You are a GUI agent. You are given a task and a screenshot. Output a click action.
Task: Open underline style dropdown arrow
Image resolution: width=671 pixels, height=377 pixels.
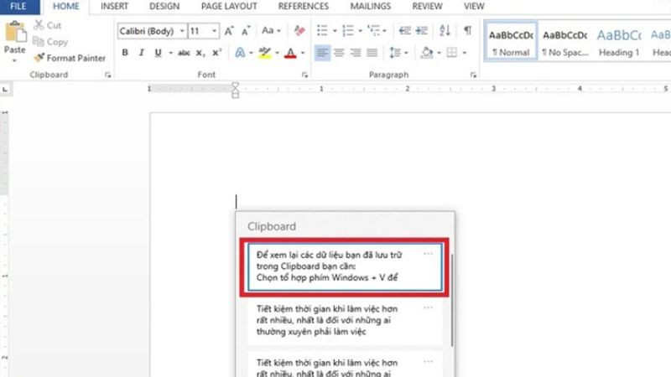(170, 53)
